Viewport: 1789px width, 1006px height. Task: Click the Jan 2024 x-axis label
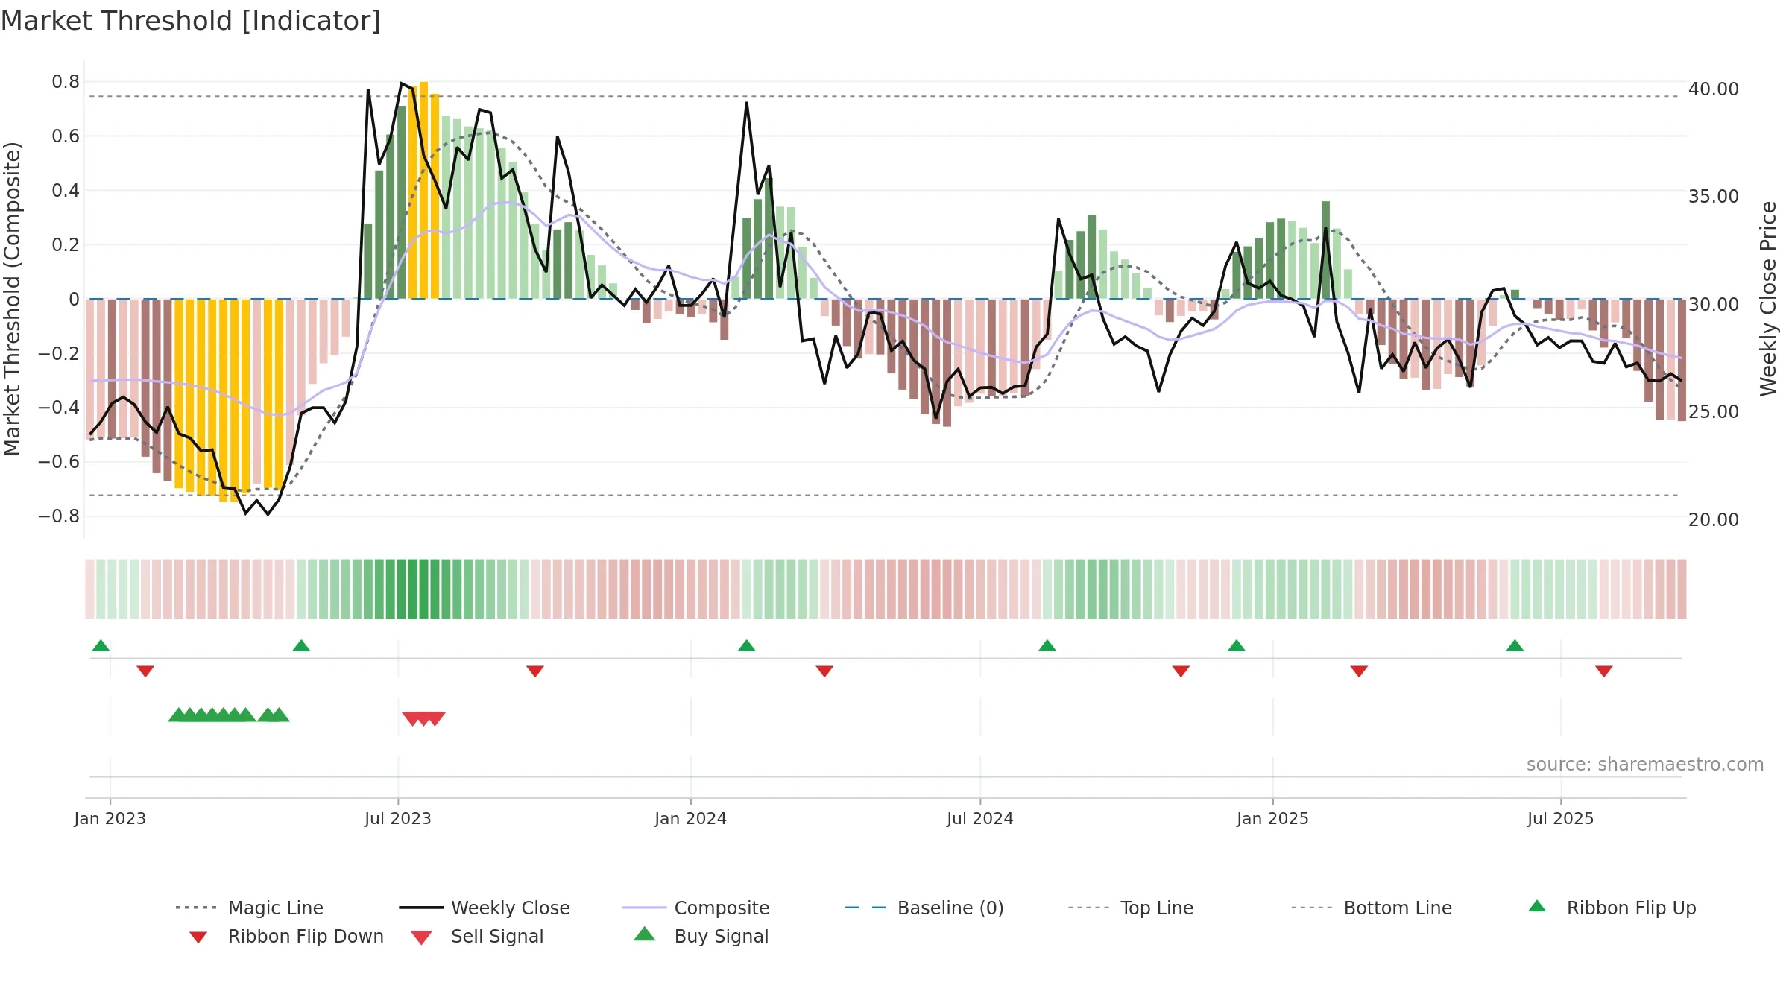pos(691,818)
